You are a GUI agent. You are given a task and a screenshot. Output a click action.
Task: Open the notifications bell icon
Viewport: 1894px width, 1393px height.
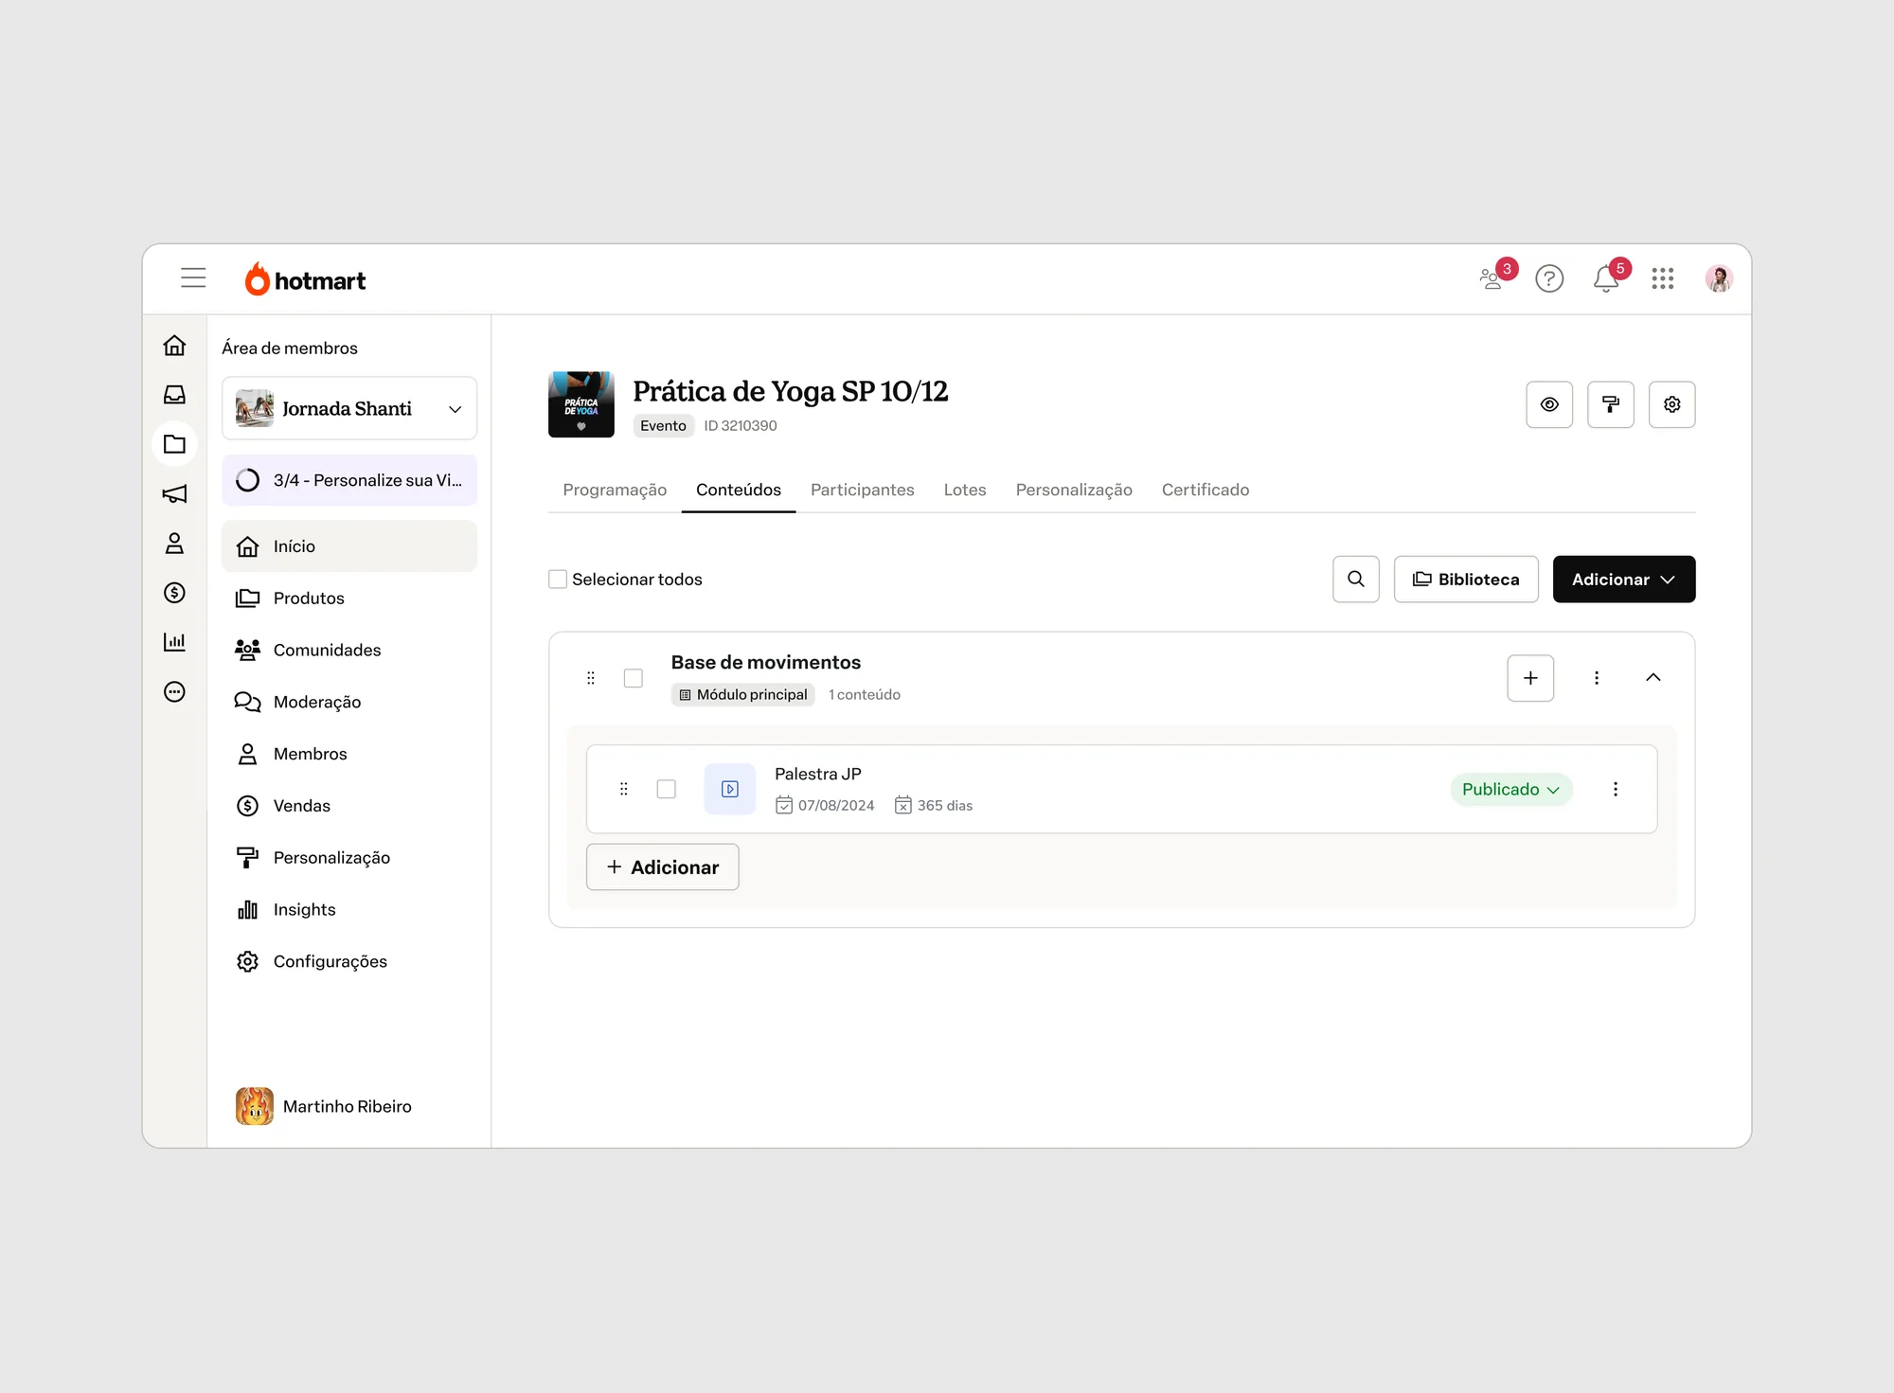pyautogui.click(x=1606, y=278)
